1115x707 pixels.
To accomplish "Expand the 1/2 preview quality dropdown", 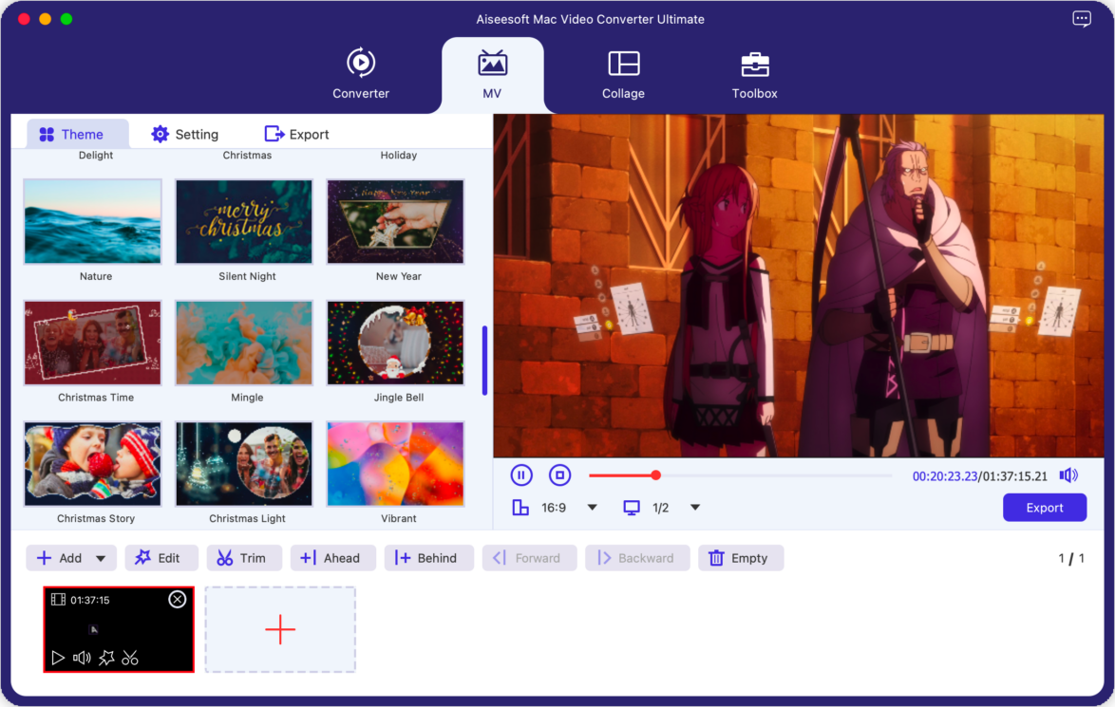I will click(x=695, y=508).
